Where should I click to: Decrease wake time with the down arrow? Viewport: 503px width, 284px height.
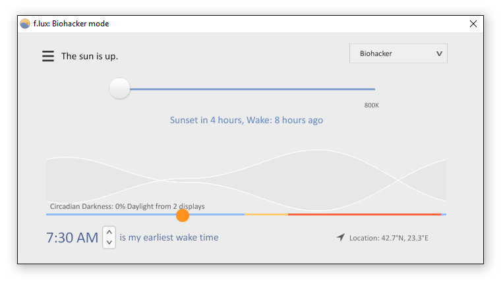[109, 242]
